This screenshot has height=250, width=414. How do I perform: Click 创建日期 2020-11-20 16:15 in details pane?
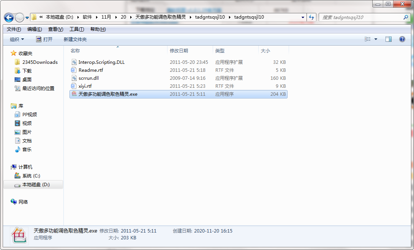(x=202, y=231)
